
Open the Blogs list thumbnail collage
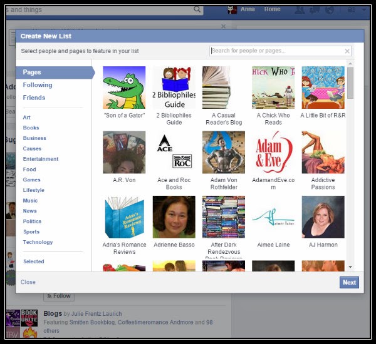pos(22,323)
